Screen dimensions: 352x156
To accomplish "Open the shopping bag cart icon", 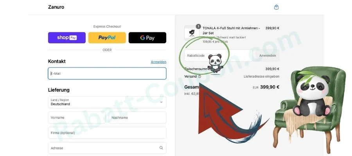I will click(277, 7).
